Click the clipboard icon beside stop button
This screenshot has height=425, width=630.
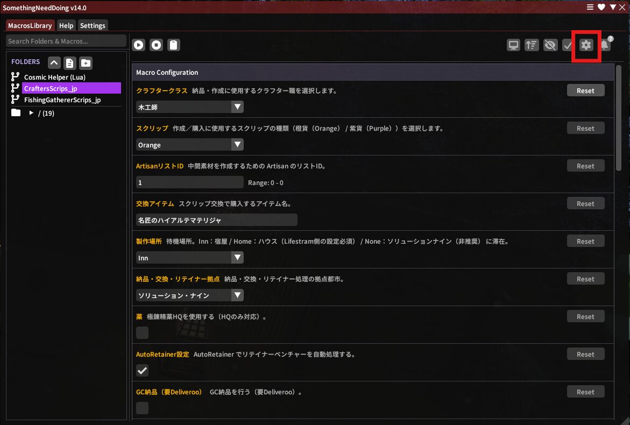pyautogui.click(x=173, y=45)
